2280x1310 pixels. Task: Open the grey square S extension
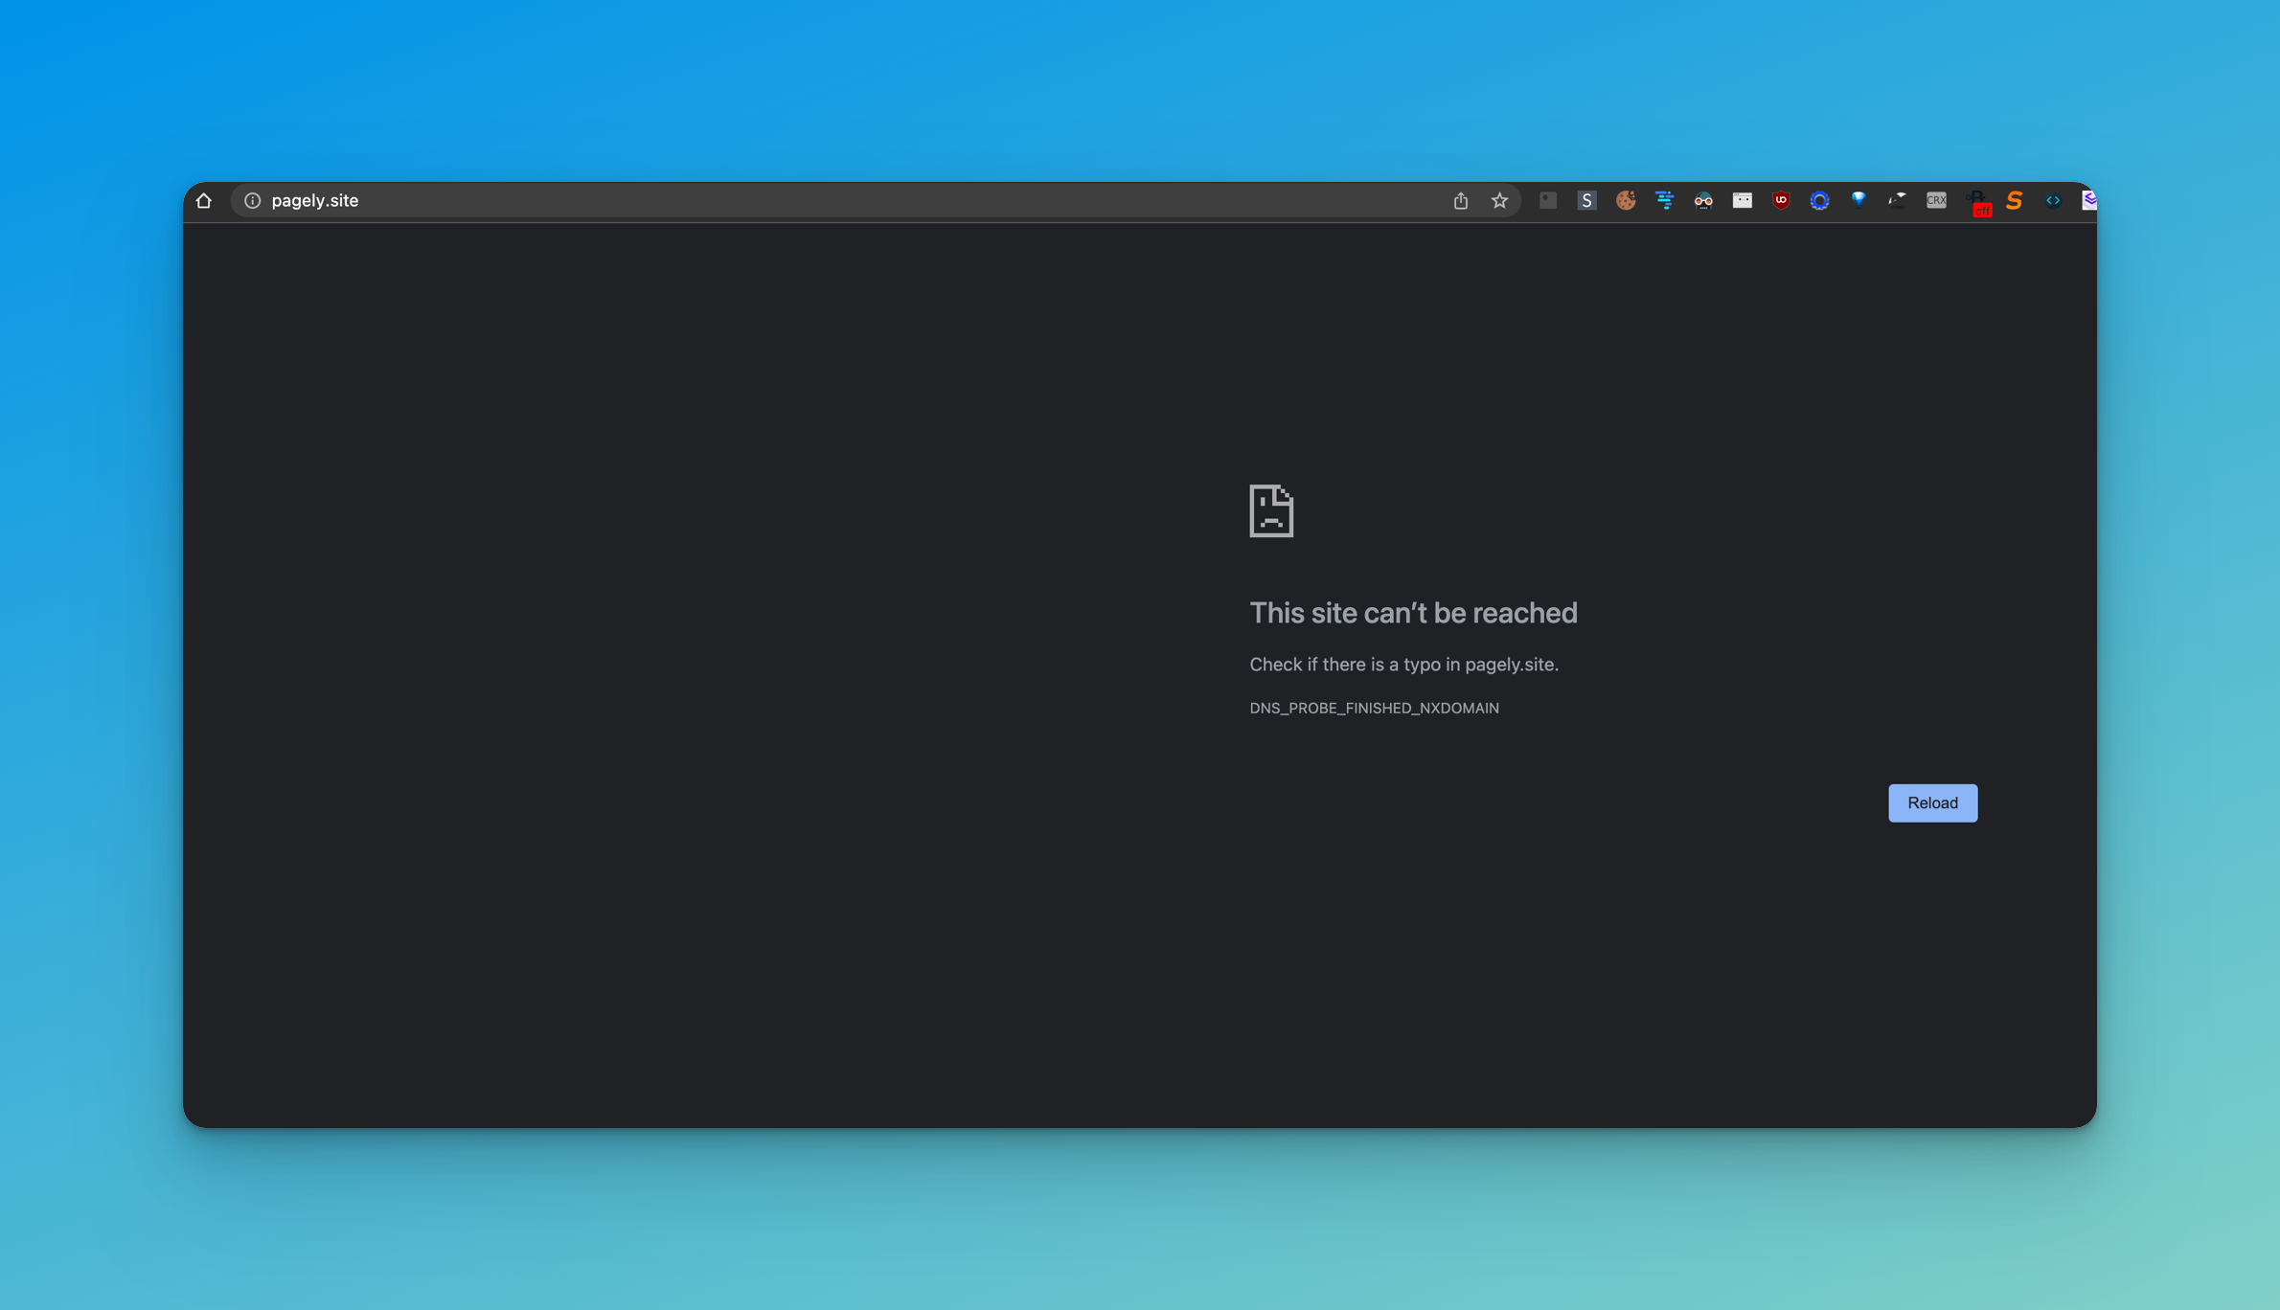coord(1586,200)
